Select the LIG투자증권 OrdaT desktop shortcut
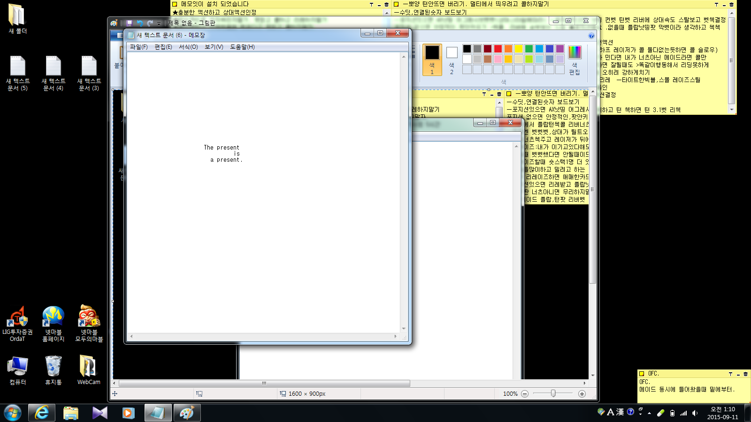Viewport: 751px width, 422px height. (x=18, y=324)
